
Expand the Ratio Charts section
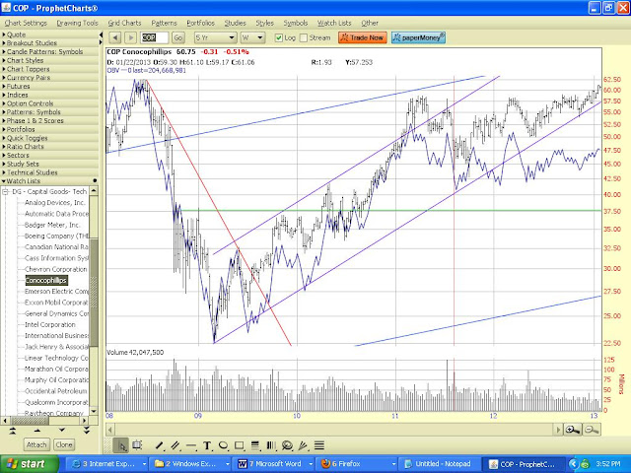pyautogui.click(x=49, y=147)
